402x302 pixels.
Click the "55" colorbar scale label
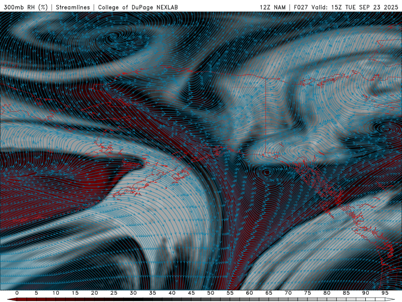coord(230,293)
